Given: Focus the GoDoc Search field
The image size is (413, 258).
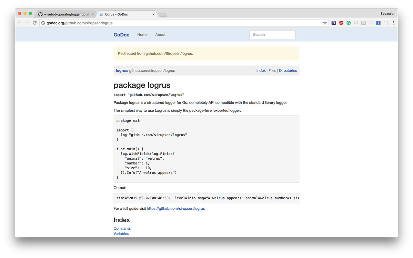Looking at the screenshot, I should pyautogui.click(x=272, y=35).
